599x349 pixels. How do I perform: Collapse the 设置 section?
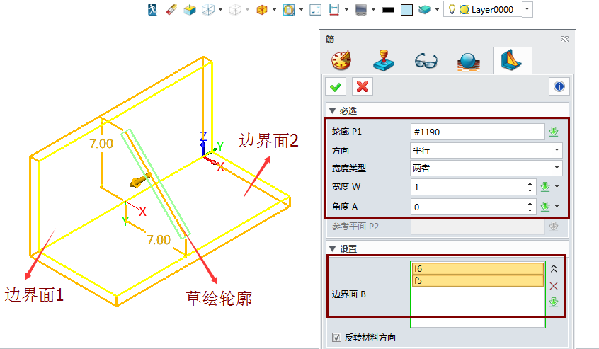coord(331,248)
